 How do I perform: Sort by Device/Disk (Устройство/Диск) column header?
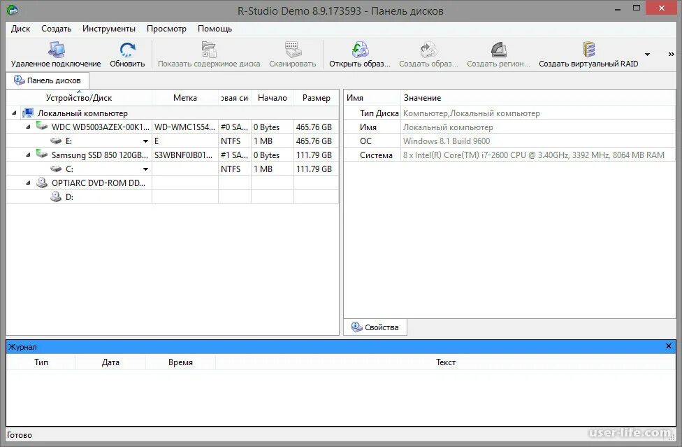(79, 98)
